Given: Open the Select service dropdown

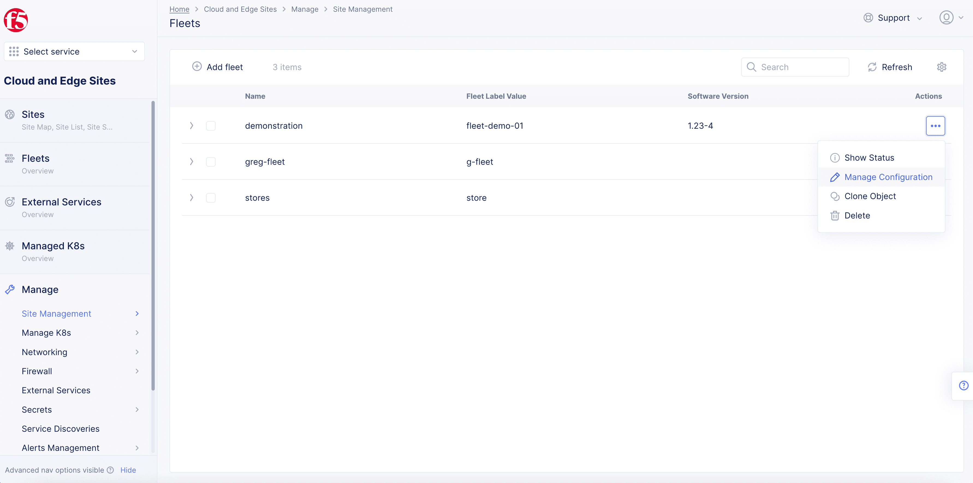Looking at the screenshot, I should click(x=74, y=52).
